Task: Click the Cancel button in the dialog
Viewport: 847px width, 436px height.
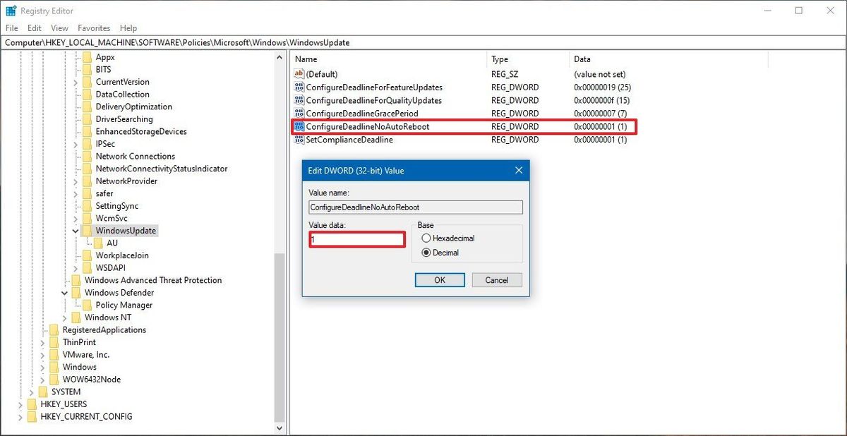Action: click(496, 279)
